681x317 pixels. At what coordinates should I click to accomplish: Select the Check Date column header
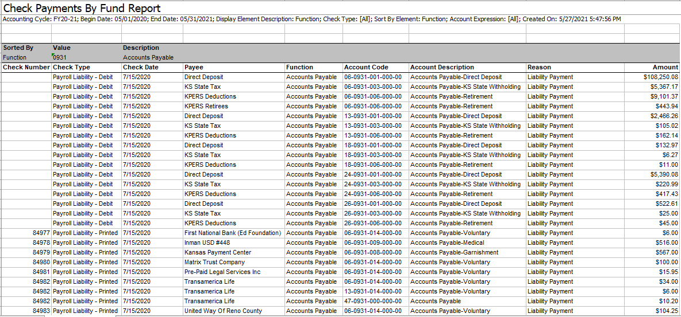152,67
